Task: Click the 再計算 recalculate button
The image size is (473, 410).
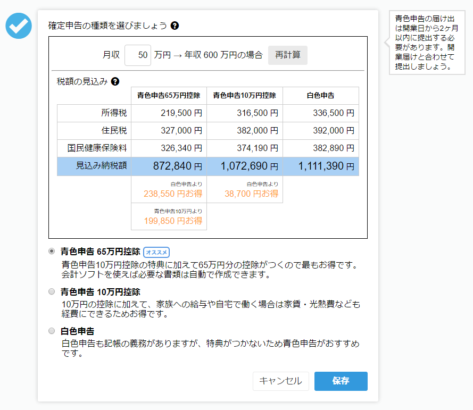Action: click(x=287, y=55)
